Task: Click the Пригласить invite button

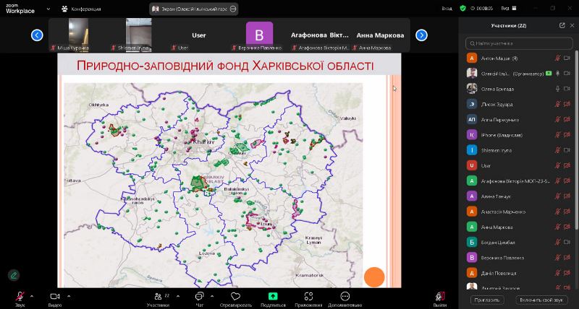Action: tap(487, 300)
